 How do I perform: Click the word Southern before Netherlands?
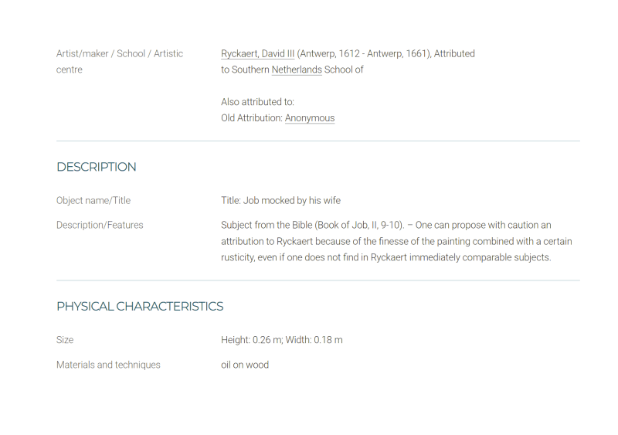(250, 70)
